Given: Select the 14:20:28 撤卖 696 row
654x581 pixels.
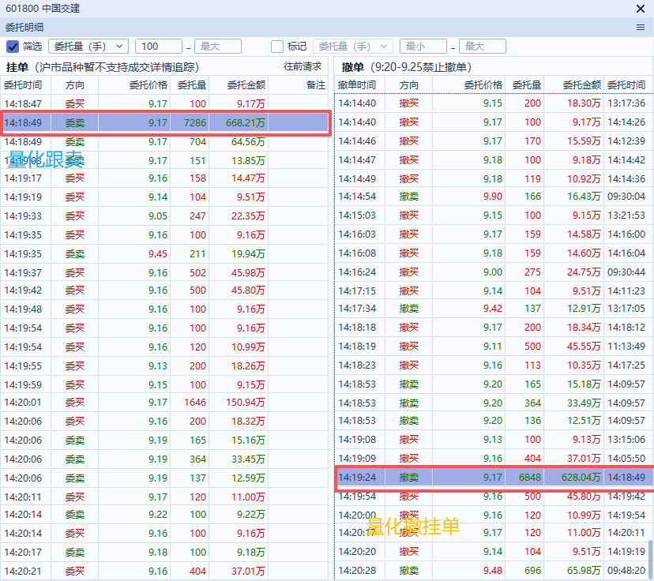Looking at the screenshot, I should click(x=494, y=570).
